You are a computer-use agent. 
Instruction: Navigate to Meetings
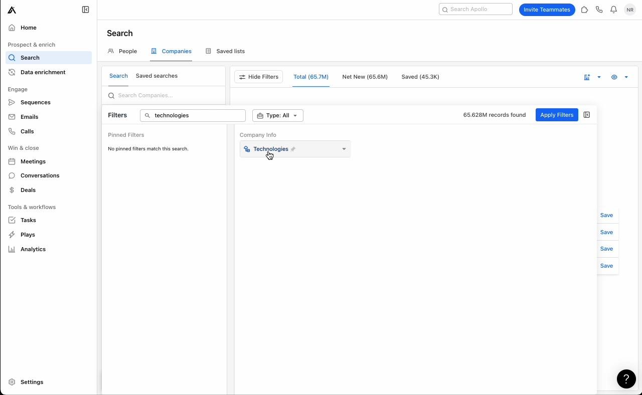pos(49,161)
